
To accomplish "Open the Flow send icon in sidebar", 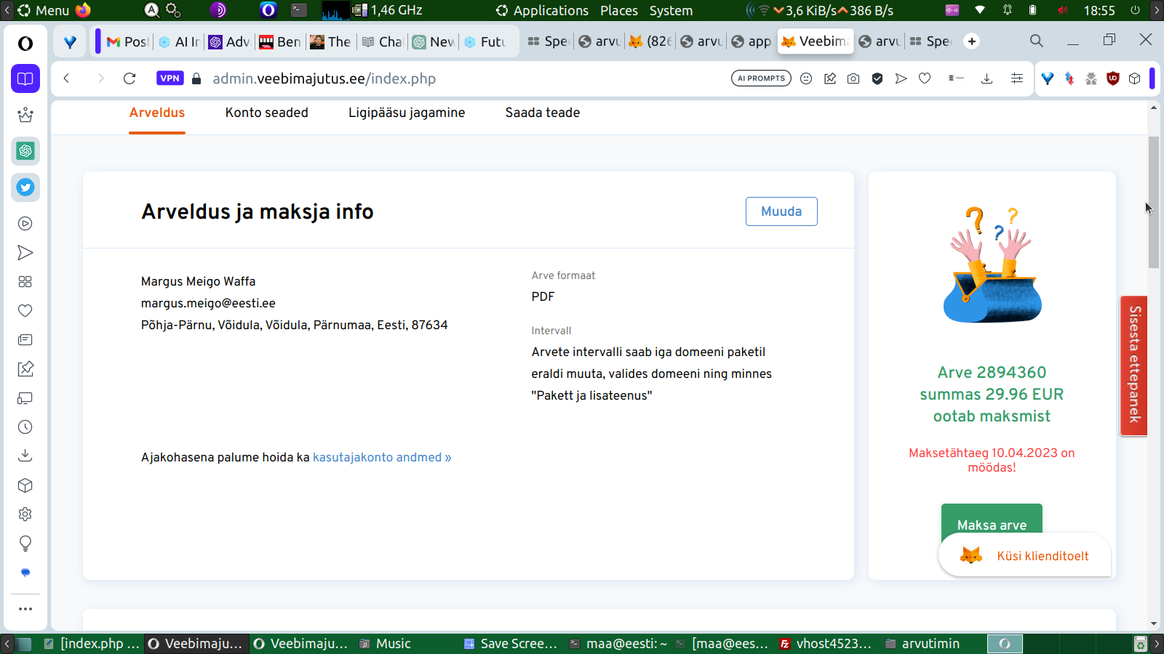I will 25,253.
